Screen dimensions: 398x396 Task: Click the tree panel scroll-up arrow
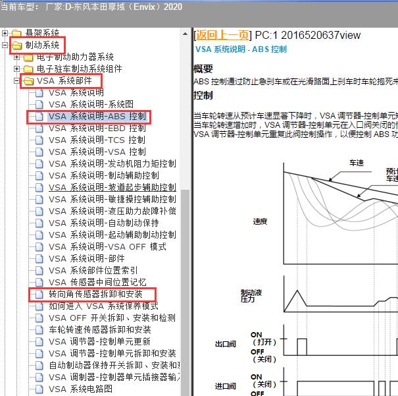pyautogui.click(x=186, y=34)
